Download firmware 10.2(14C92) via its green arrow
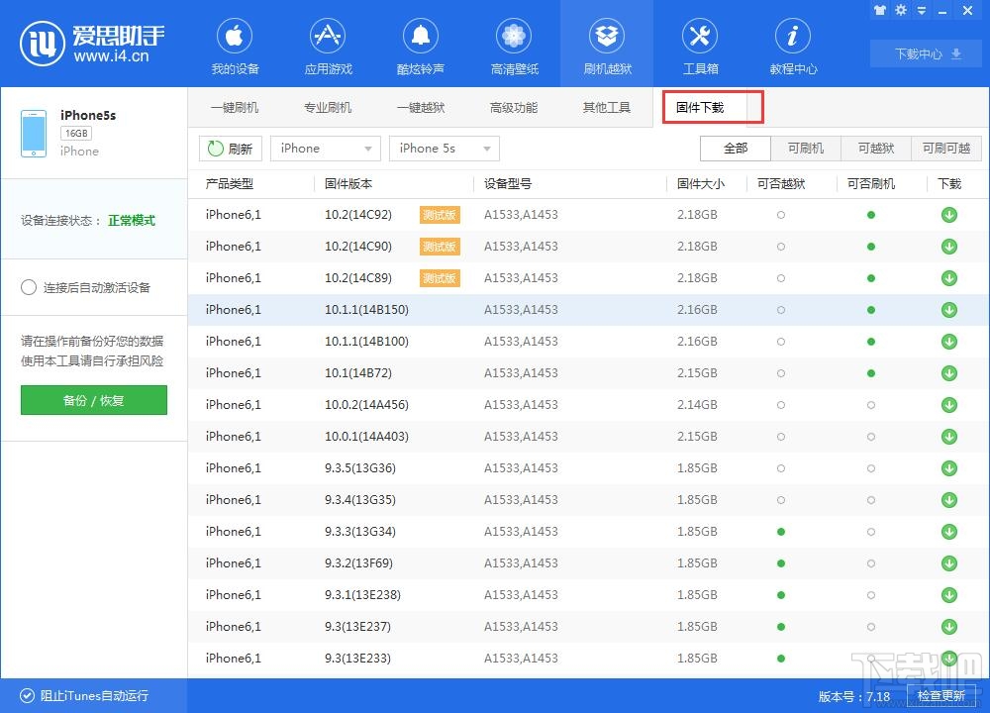990x713 pixels. point(948,214)
